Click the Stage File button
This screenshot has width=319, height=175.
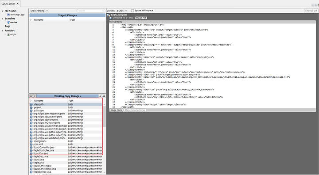tap(141, 18)
